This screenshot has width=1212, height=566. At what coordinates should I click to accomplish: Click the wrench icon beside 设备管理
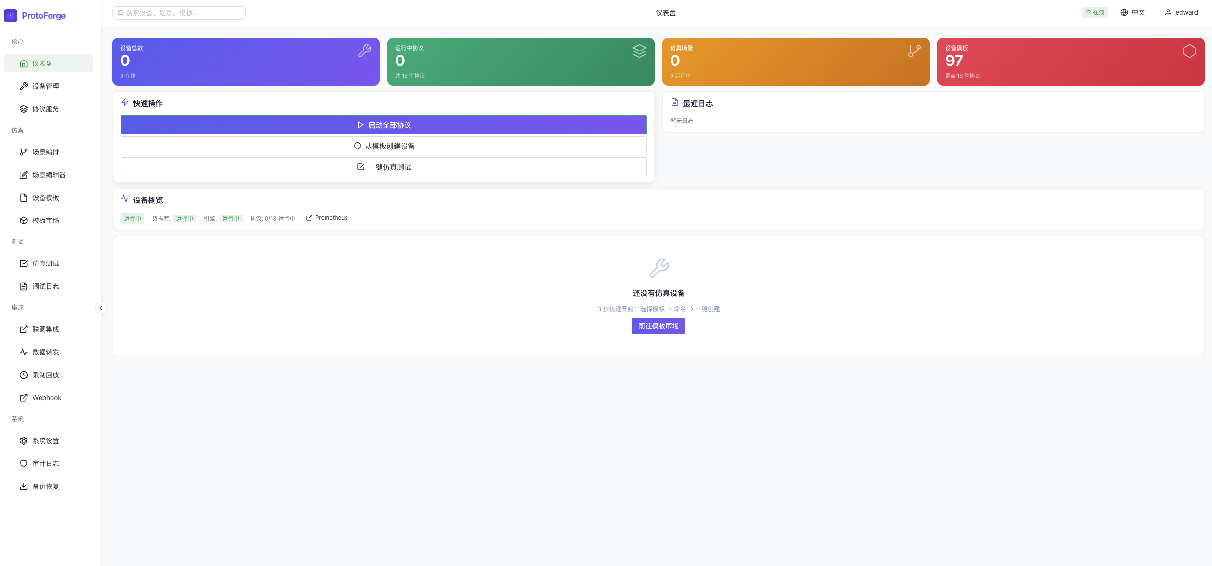24,86
